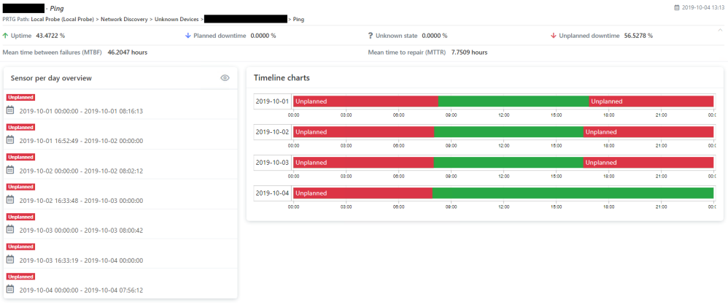Click 'Mean time between failures (MTBF)' label
This screenshot has height=305, width=728.
[53, 53]
